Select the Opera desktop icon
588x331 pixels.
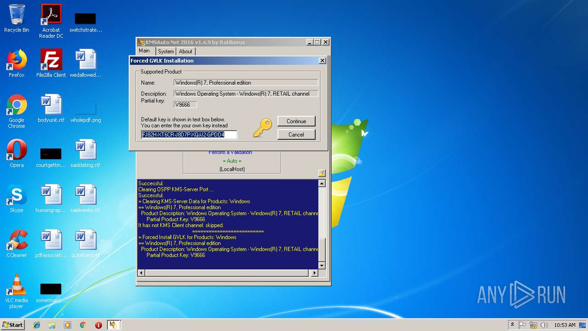[x=17, y=154]
